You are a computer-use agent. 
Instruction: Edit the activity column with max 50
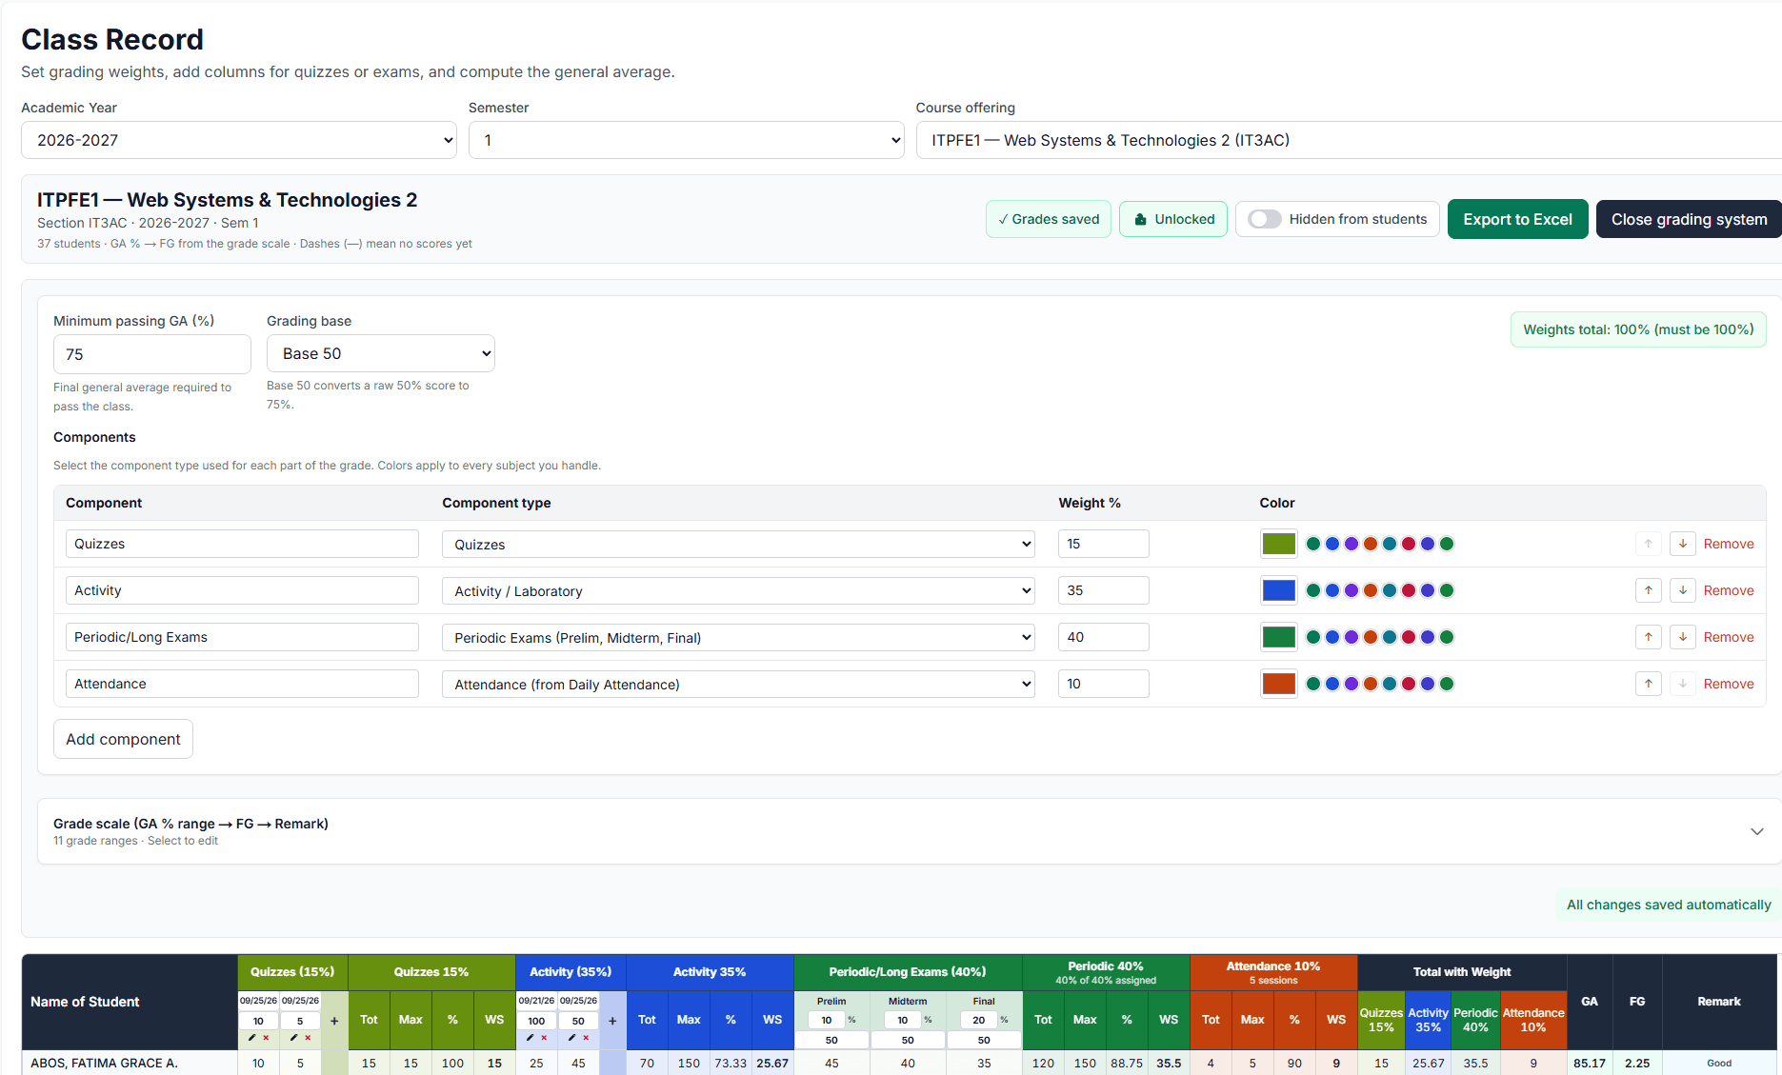[x=571, y=1038]
